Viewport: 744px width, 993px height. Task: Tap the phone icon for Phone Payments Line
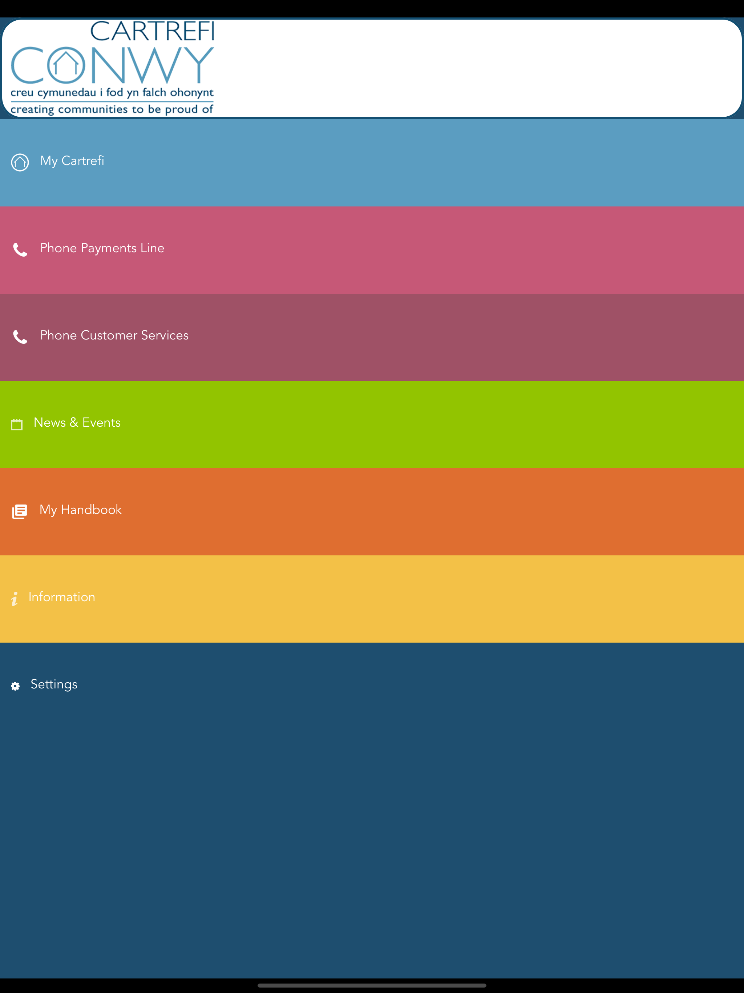point(20,250)
